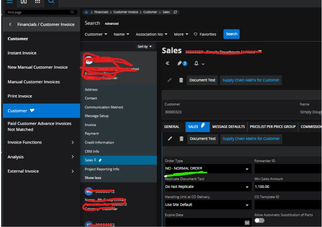Click the lower Document Text button
This screenshot has height=227, width=322.
point(203,139)
